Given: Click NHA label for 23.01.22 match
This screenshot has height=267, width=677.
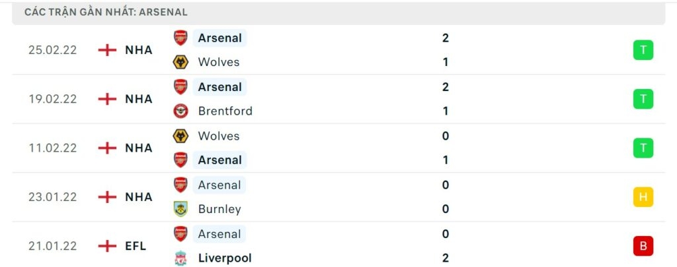Looking at the screenshot, I should (x=138, y=197).
